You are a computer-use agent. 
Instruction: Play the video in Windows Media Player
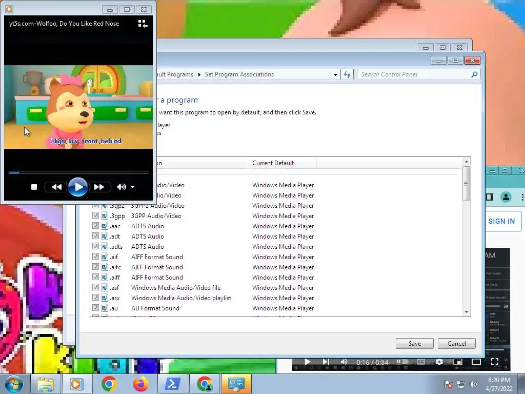78,187
